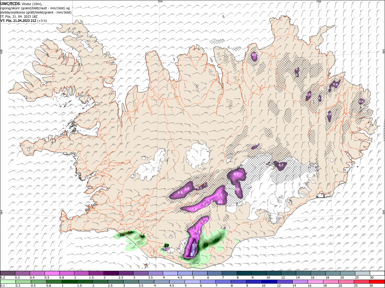Click the '0.7' snowfall value on the map
This screenshot has width=385, height=288.
220,202
